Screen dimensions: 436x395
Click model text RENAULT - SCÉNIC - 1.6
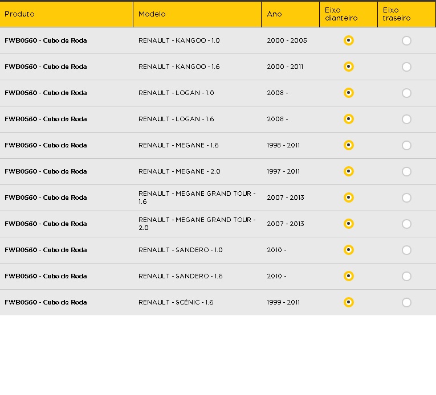[176, 302]
